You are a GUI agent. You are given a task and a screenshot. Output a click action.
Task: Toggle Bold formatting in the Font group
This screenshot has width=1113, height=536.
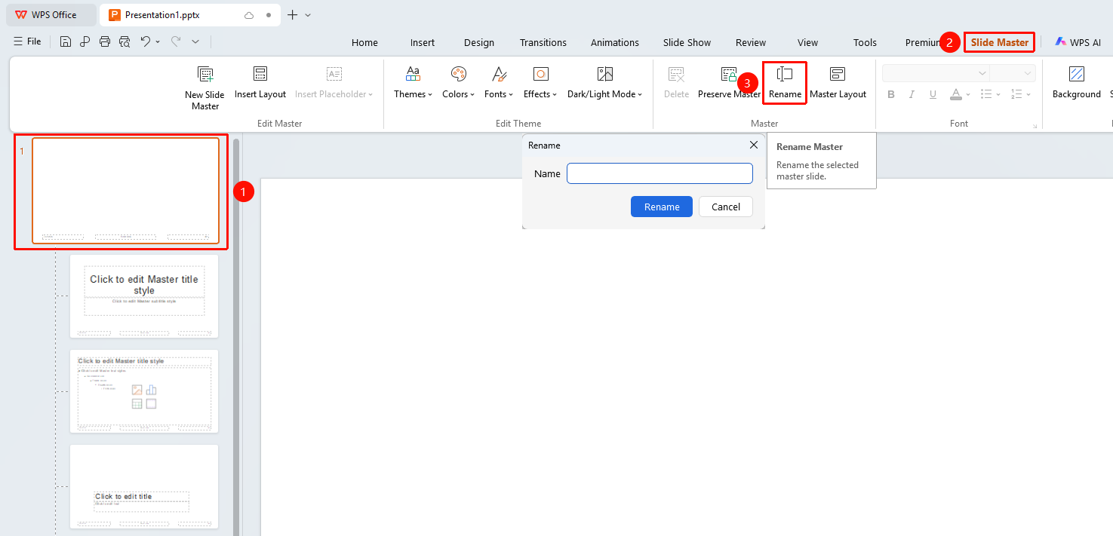(x=891, y=94)
